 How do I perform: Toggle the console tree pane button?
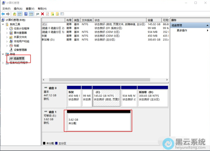click(20, 14)
